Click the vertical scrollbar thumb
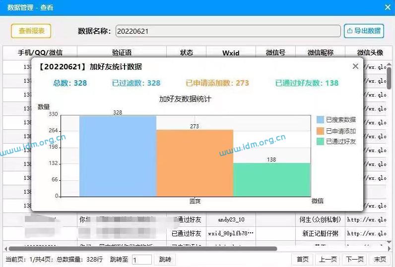Viewport: 395px width, 267px height. click(389, 78)
